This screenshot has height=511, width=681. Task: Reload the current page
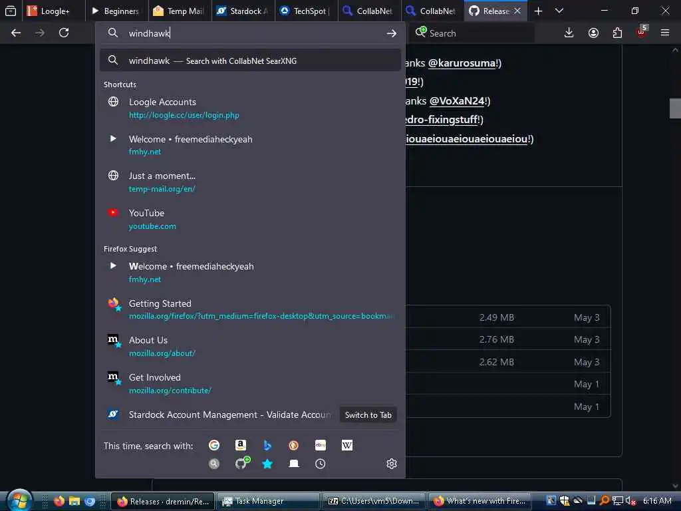click(64, 33)
